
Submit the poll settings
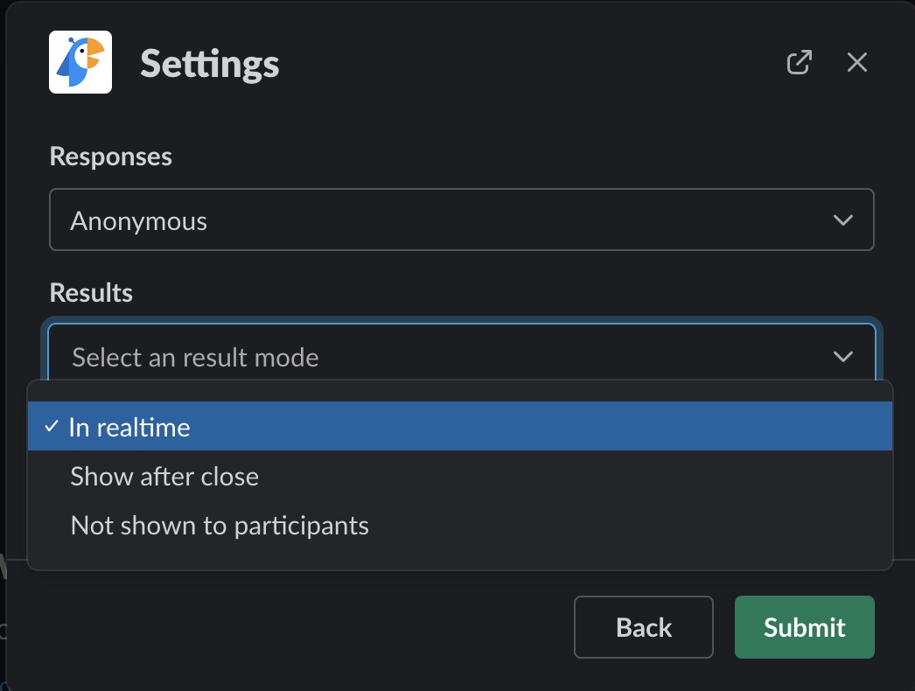click(804, 627)
